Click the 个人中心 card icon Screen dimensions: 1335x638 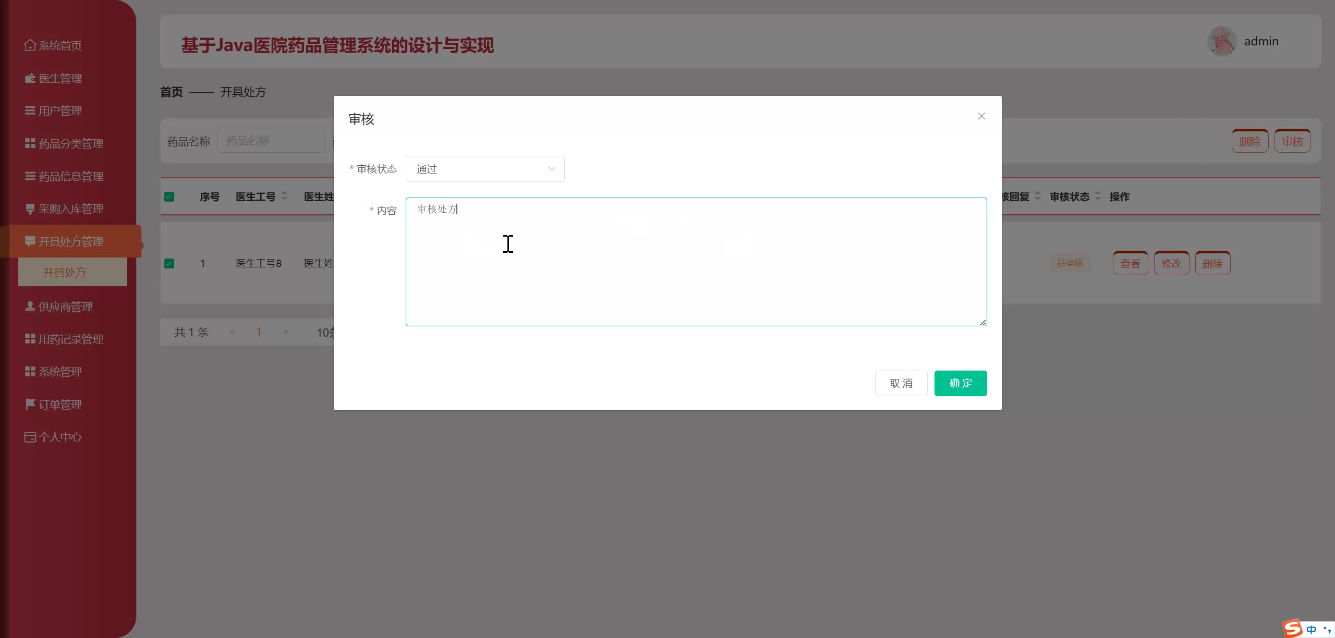(x=30, y=437)
